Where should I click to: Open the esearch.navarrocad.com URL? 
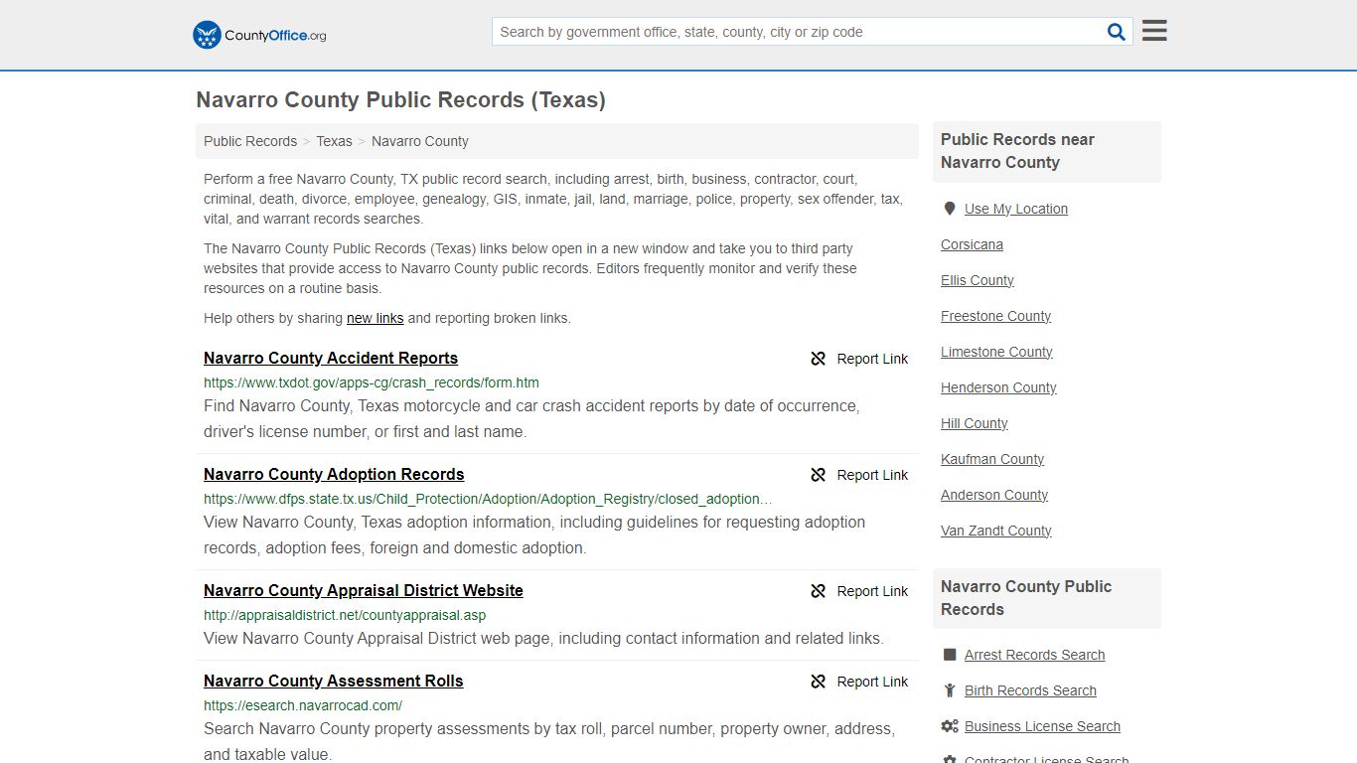click(x=303, y=705)
